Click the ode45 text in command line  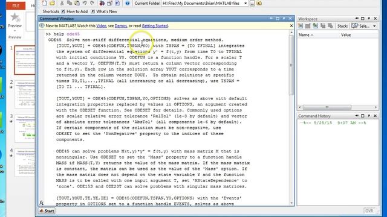tap(73, 34)
